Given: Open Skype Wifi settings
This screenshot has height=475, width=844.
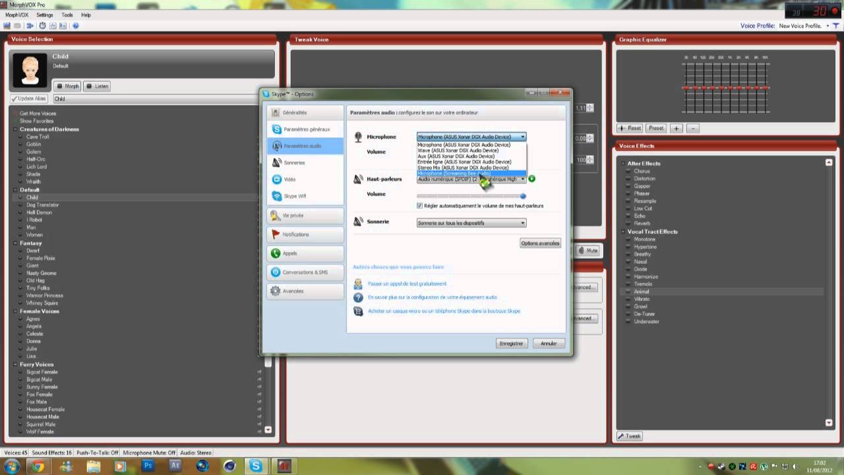Looking at the screenshot, I should tap(305, 196).
